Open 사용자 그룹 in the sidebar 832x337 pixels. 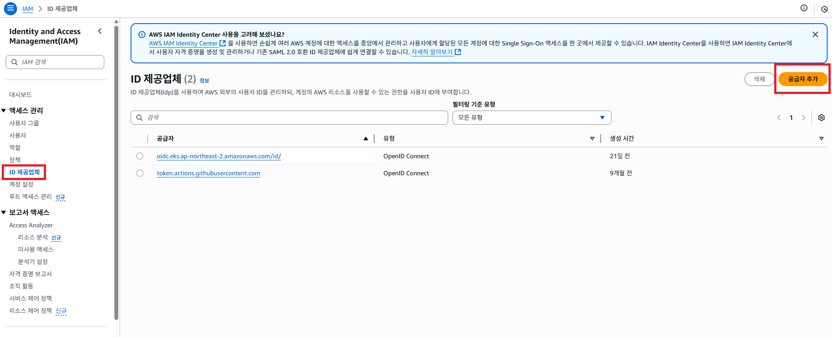(x=24, y=123)
